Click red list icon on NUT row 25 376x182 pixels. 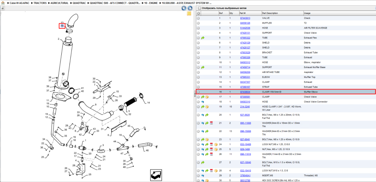[x=211, y=149]
